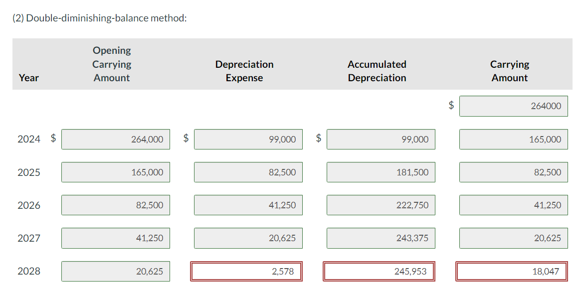This screenshot has height=294, width=584.
Task: Click the 2024 Carrying Amount field showing 165,000
Action: click(513, 139)
